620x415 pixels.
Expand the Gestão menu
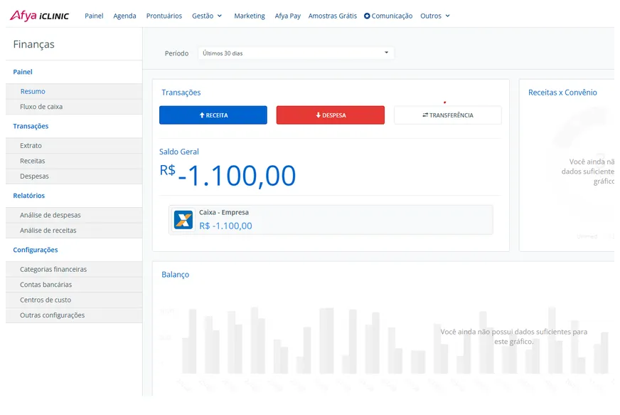[207, 16]
